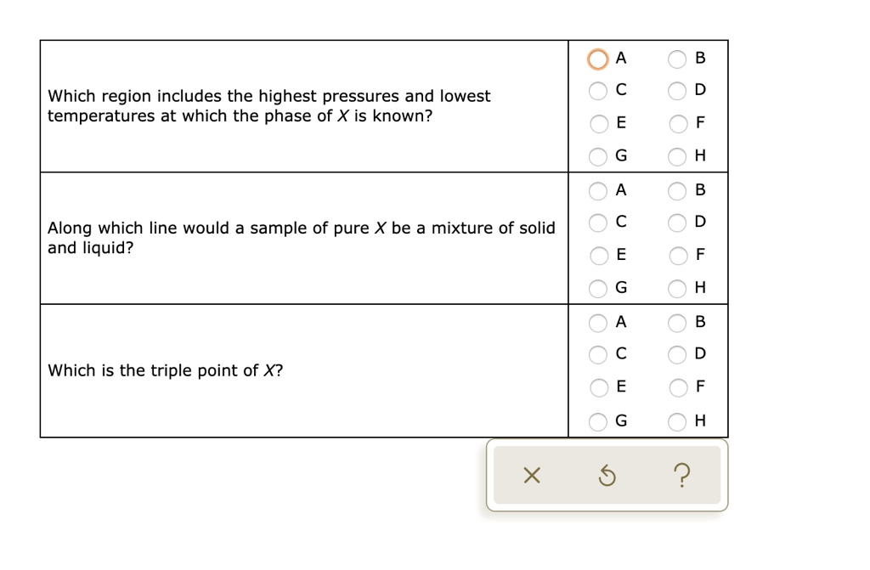Pick option E for triple point question
The width and height of the screenshot is (870, 570).
[x=598, y=387]
